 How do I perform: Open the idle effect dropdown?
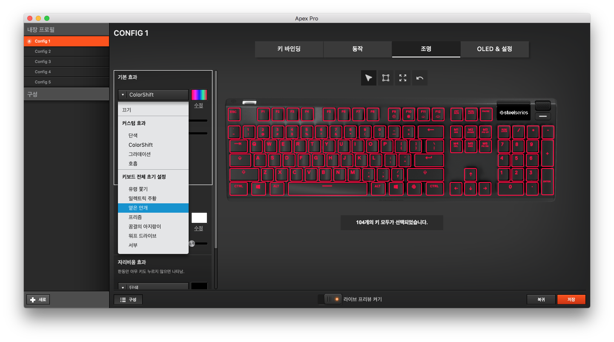click(x=153, y=287)
